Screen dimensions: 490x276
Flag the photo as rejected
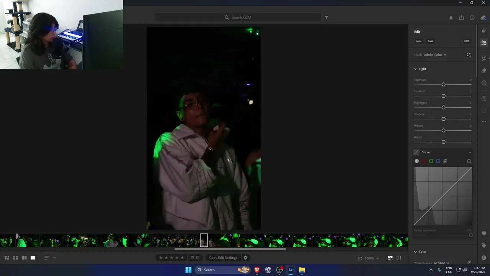point(198,258)
